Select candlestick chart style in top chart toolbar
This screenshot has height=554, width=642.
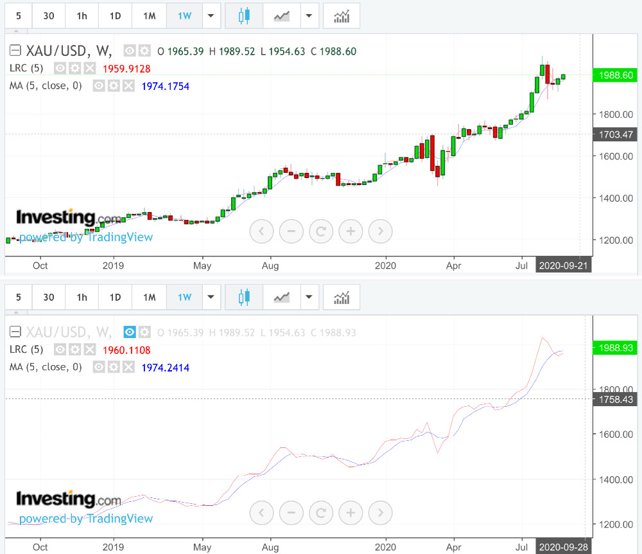[244, 16]
